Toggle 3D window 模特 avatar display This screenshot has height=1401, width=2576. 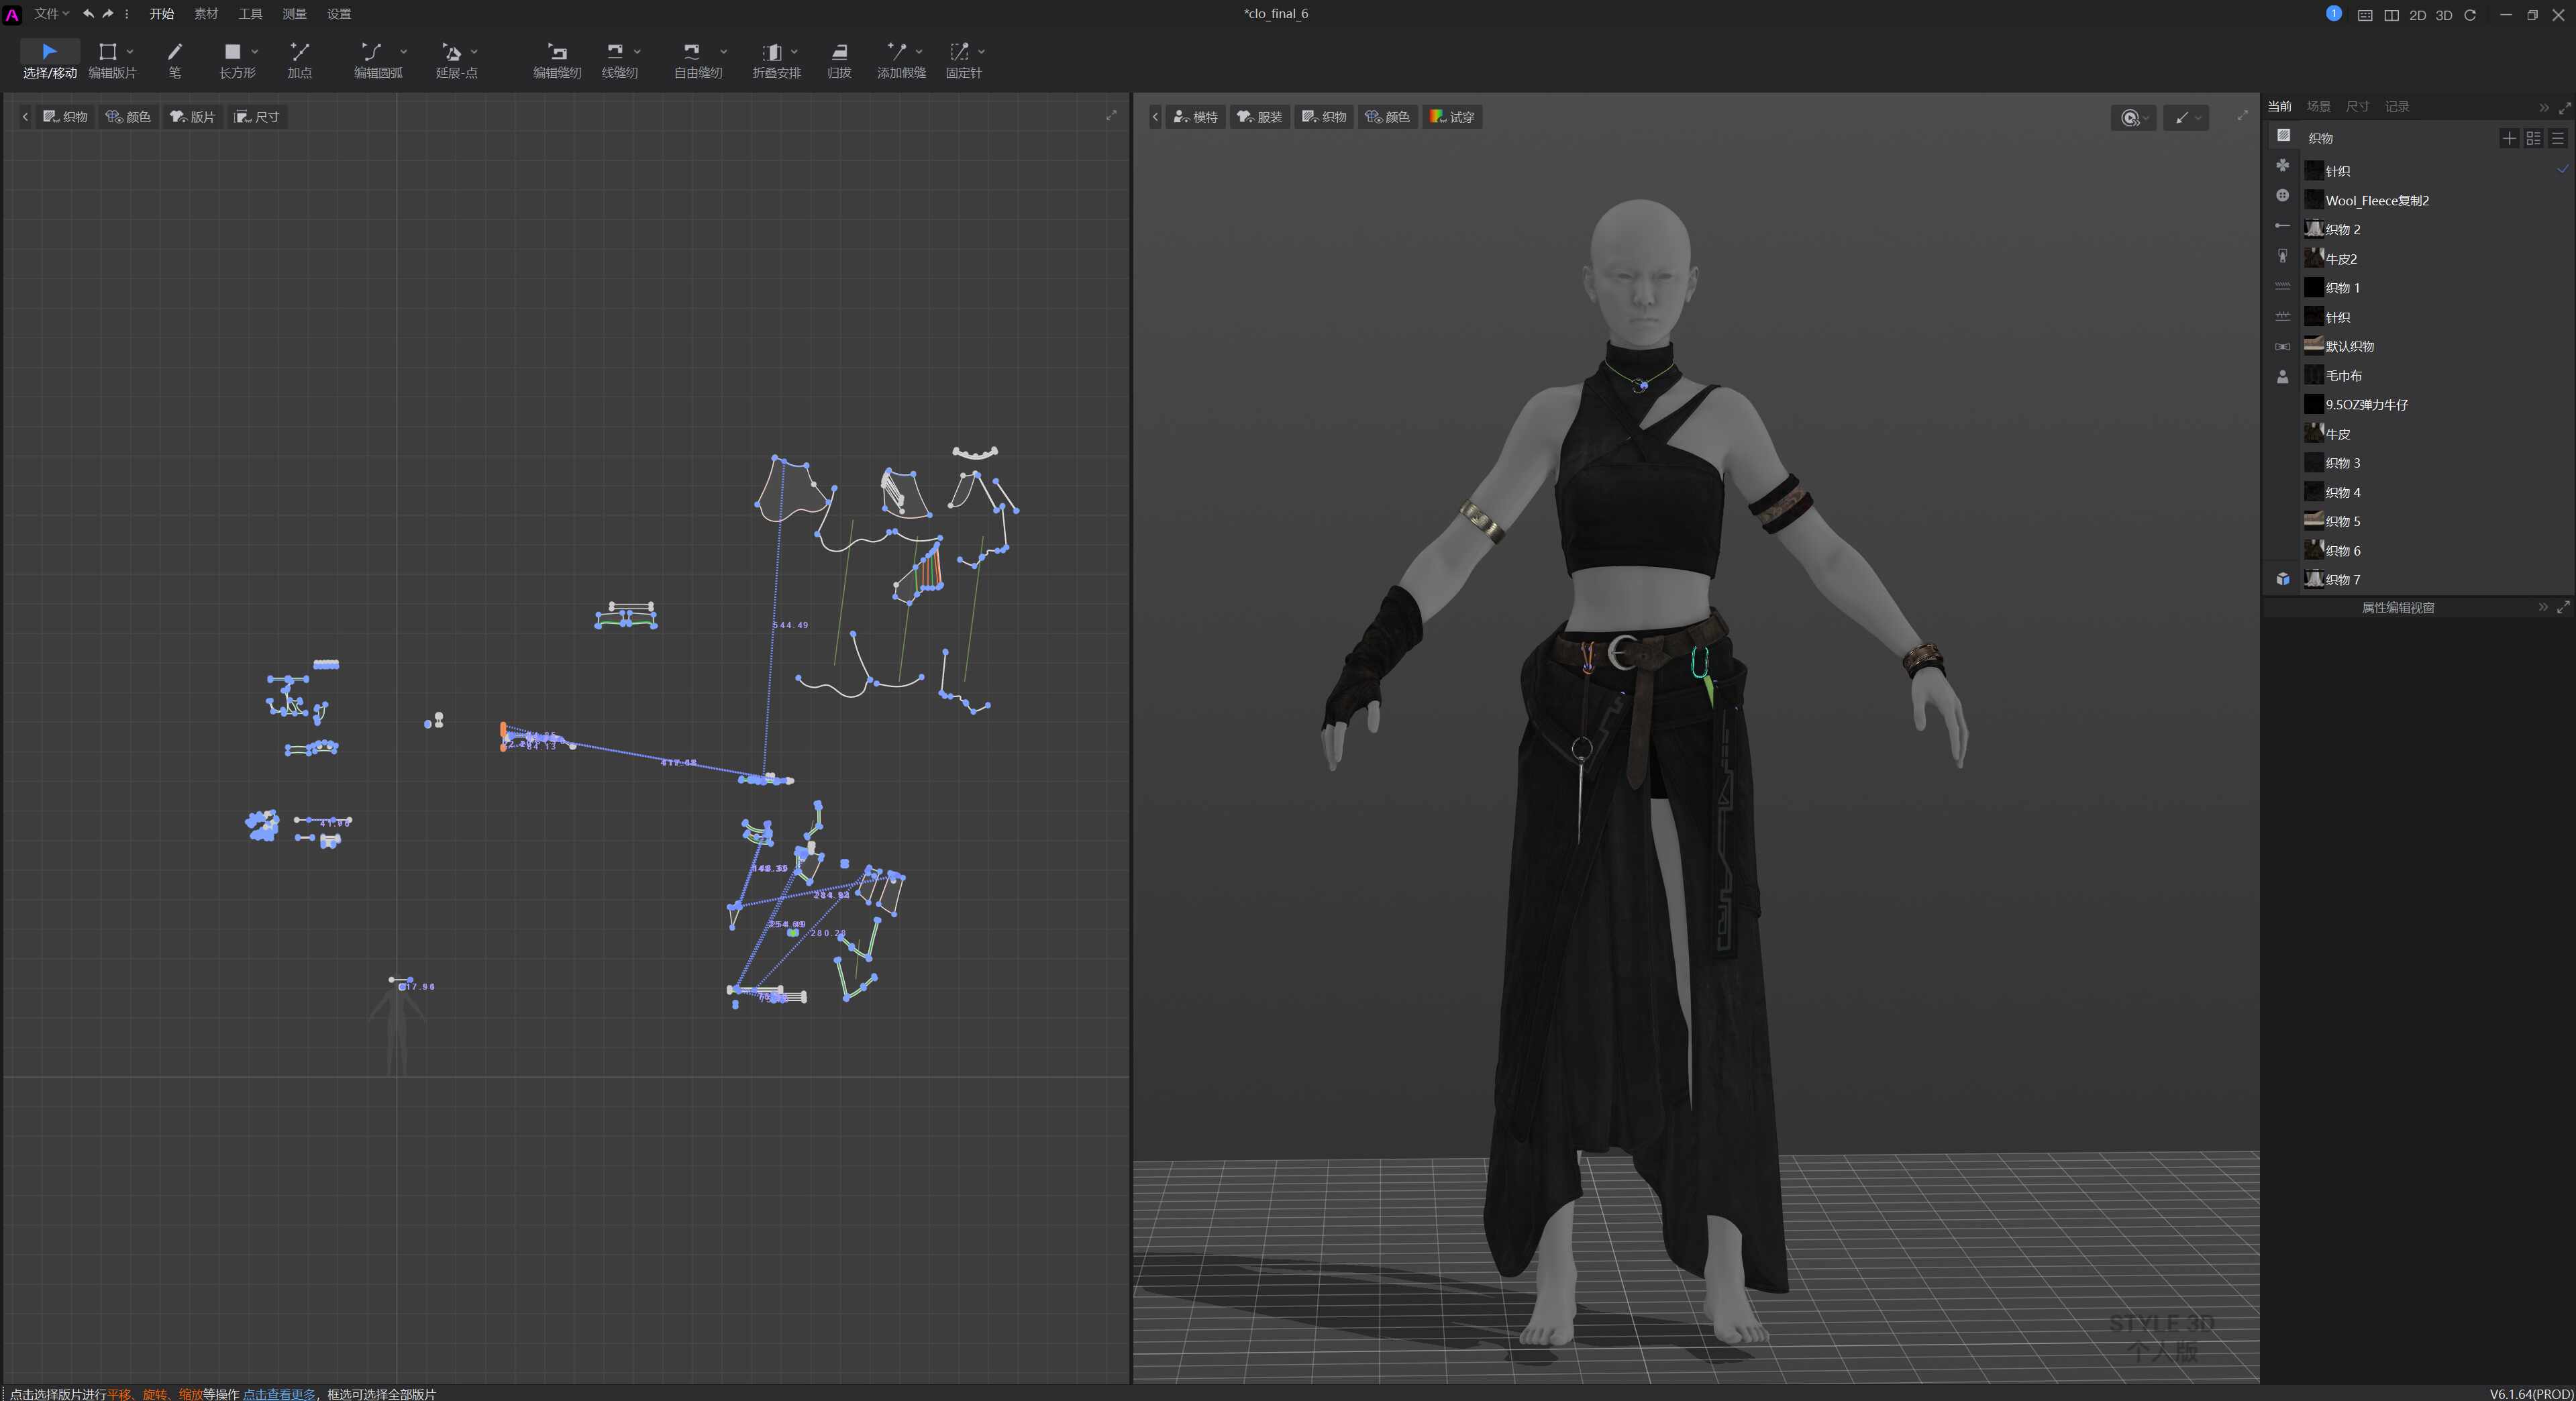click(x=1195, y=117)
